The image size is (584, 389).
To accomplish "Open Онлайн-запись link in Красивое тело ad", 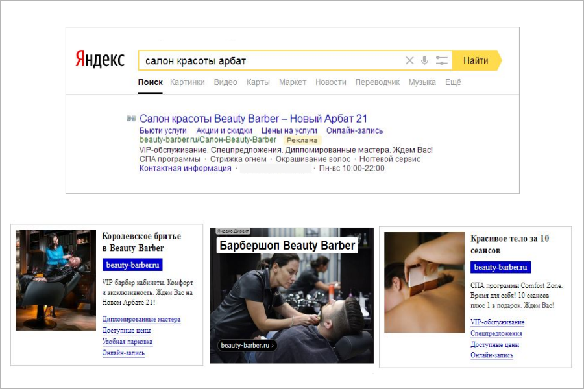I will click(492, 355).
